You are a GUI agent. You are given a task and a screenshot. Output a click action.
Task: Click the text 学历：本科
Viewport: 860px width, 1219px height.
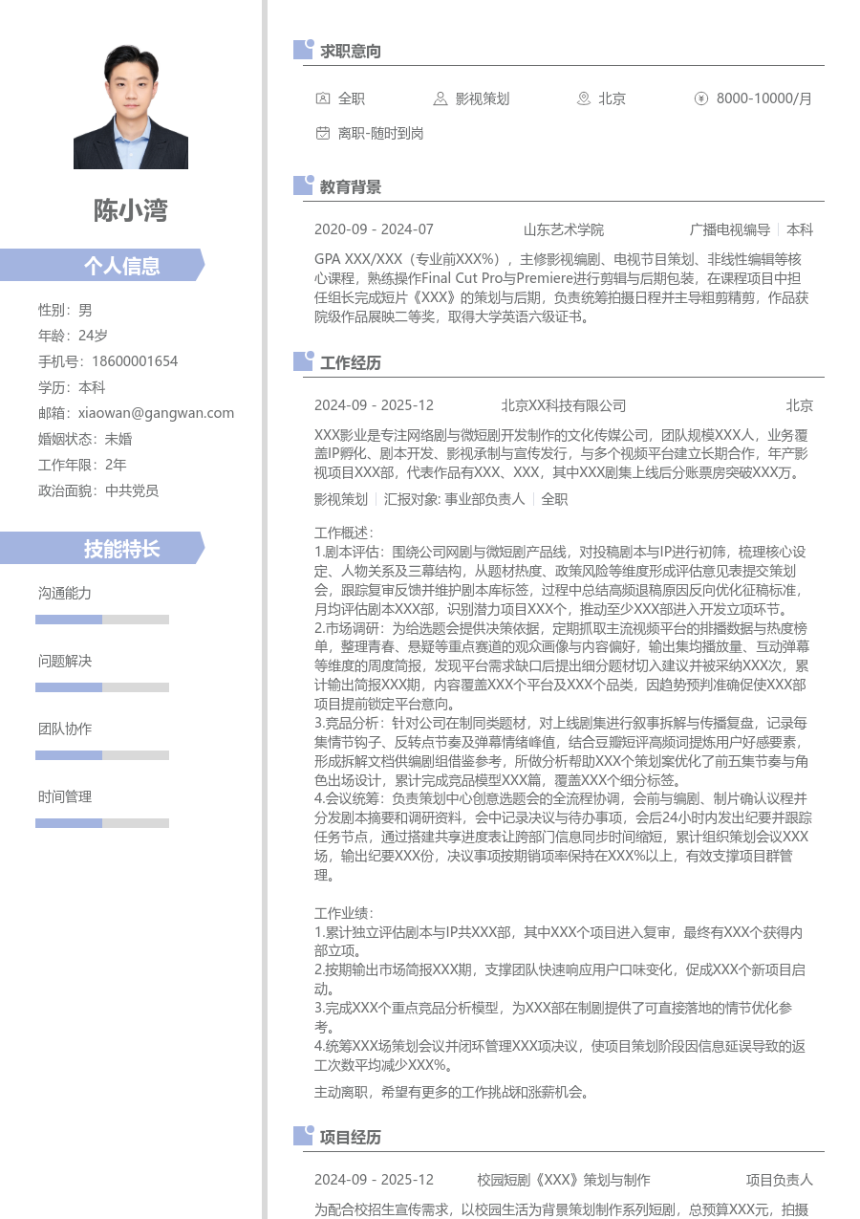(72, 387)
